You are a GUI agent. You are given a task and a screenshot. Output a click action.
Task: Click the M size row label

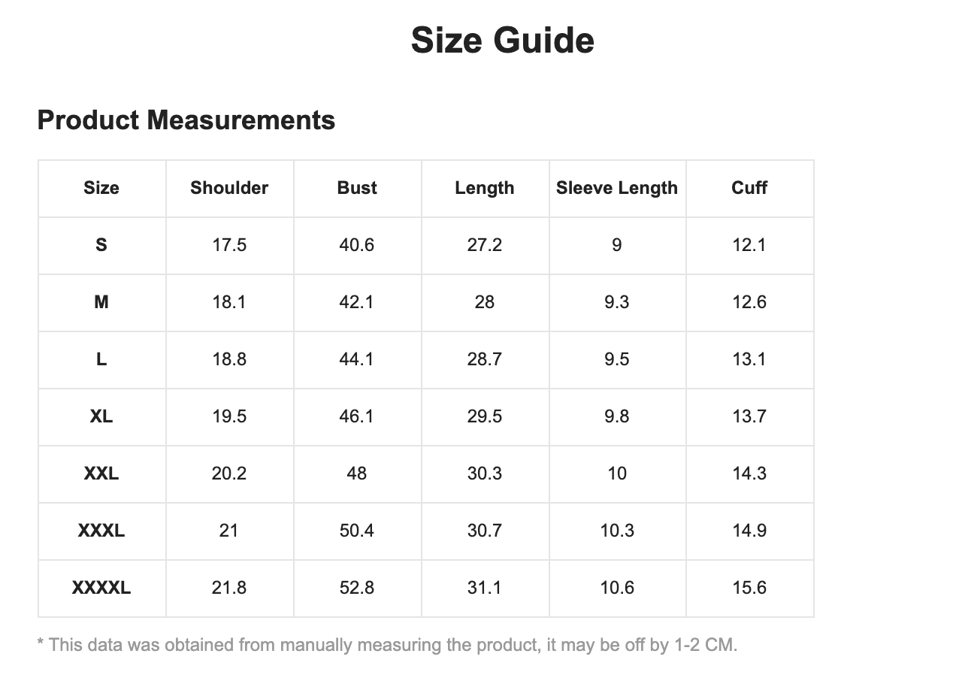coord(101,302)
